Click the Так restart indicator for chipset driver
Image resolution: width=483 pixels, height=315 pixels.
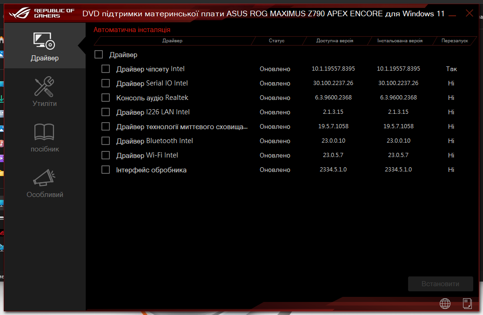tap(451, 68)
